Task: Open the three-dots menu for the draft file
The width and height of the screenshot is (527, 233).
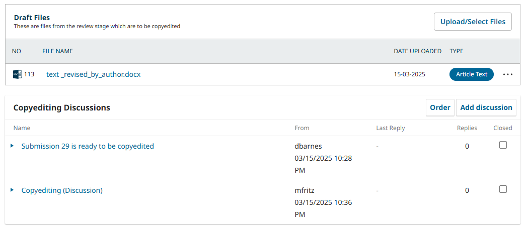Action: click(508, 74)
